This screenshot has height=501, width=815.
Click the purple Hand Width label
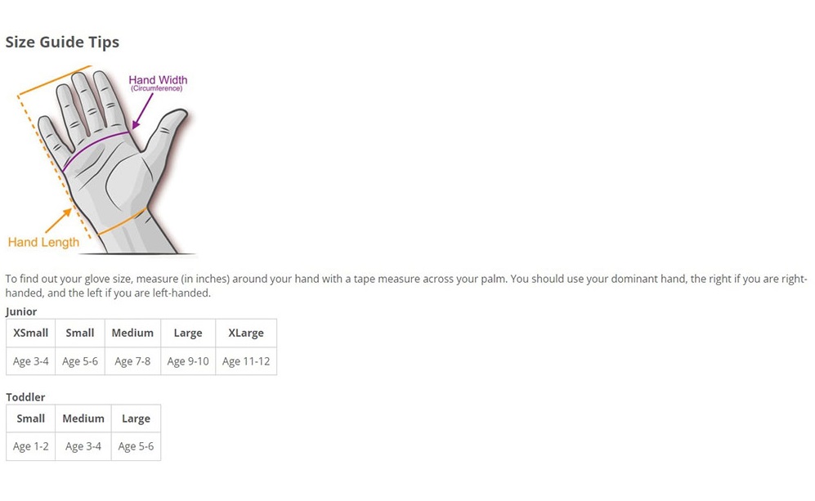158,80
